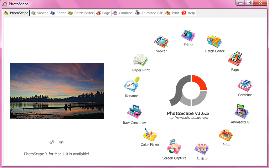Click the photoscape.org website link

click(188, 118)
